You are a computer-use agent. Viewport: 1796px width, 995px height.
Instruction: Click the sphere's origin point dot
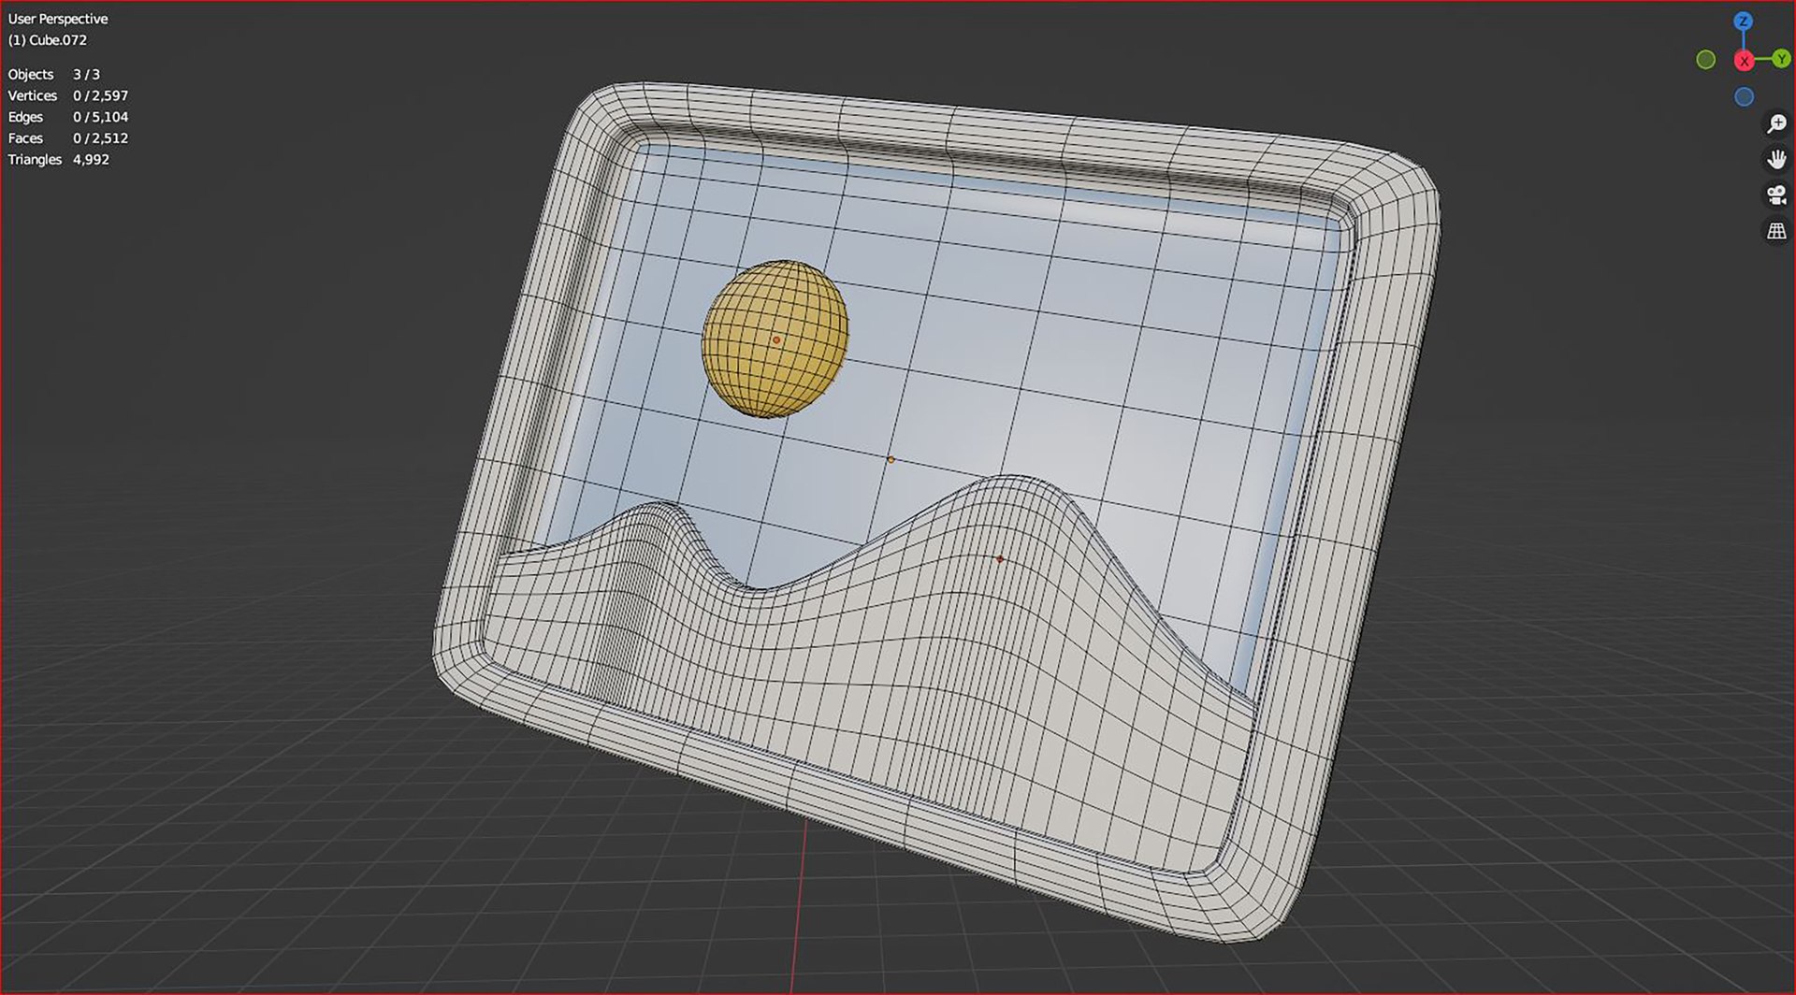[x=776, y=340]
